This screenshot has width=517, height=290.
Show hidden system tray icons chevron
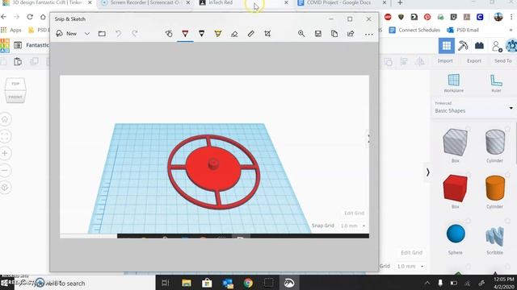click(427, 283)
